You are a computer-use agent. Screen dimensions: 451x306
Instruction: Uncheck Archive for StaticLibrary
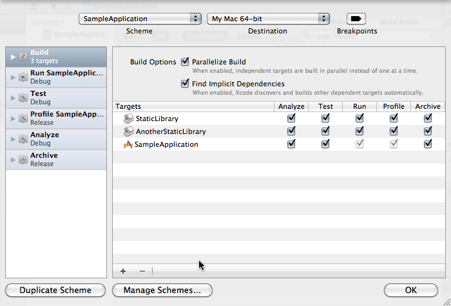tap(428, 118)
